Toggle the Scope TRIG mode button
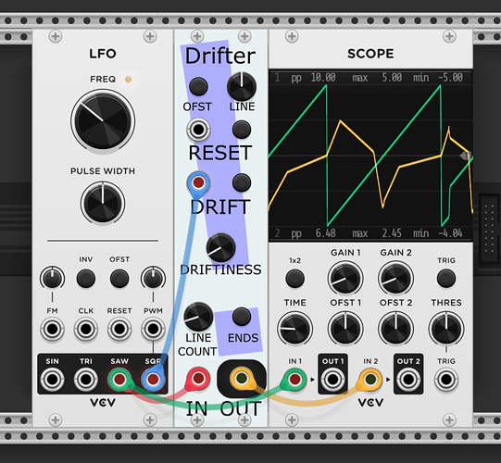This screenshot has width=501, height=463. (x=446, y=279)
